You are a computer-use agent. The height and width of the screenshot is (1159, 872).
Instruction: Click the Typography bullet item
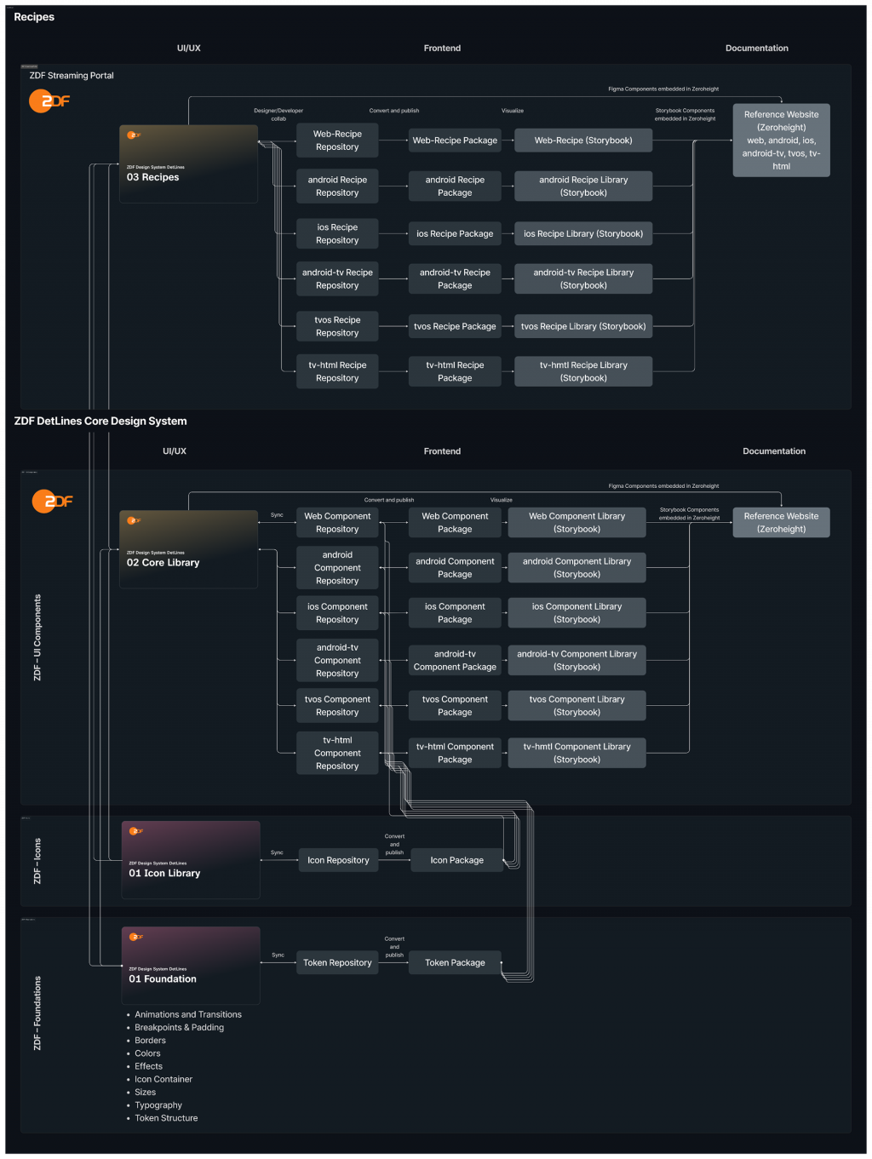pyautogui.click(x=158, y=1105)
